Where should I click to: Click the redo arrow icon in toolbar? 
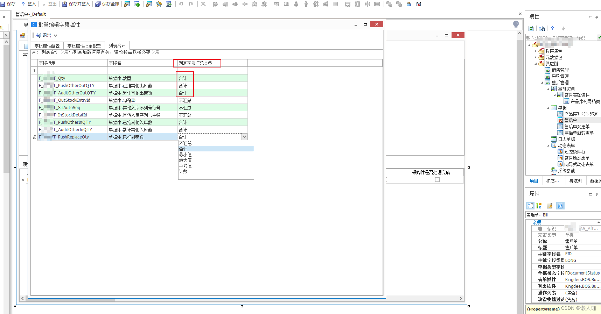click(x=191, y=4)
